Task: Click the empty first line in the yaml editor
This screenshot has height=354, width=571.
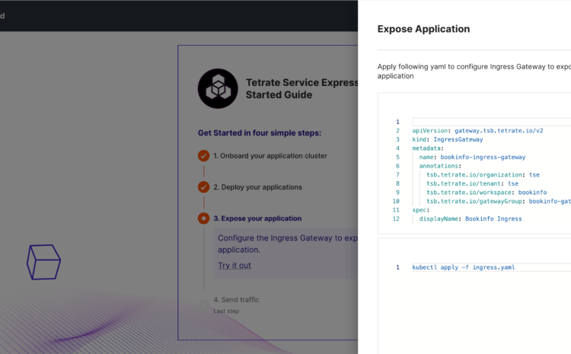Action: [x=491, y=122]
